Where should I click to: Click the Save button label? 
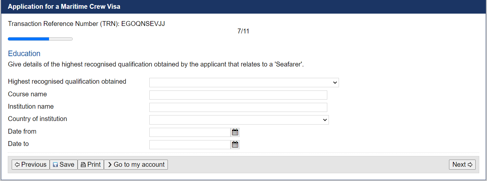point(67,165)
